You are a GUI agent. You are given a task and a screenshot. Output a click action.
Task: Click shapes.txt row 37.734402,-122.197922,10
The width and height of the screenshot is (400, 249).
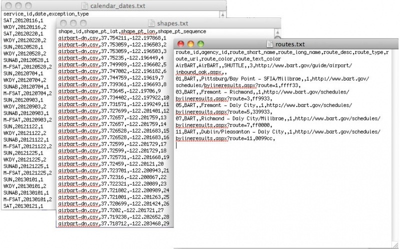point(114,97)
